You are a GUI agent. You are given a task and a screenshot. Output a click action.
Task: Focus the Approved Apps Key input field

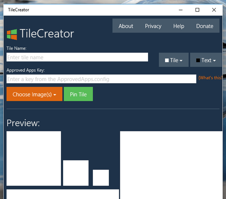pyautogui.click(x=101, y=79)
